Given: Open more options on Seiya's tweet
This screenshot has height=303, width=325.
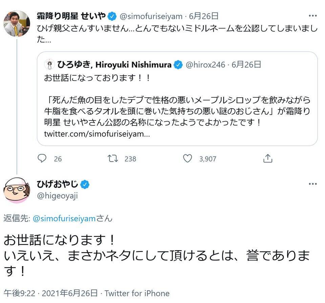Looking at the screenshot, I should tap(313, 16).
